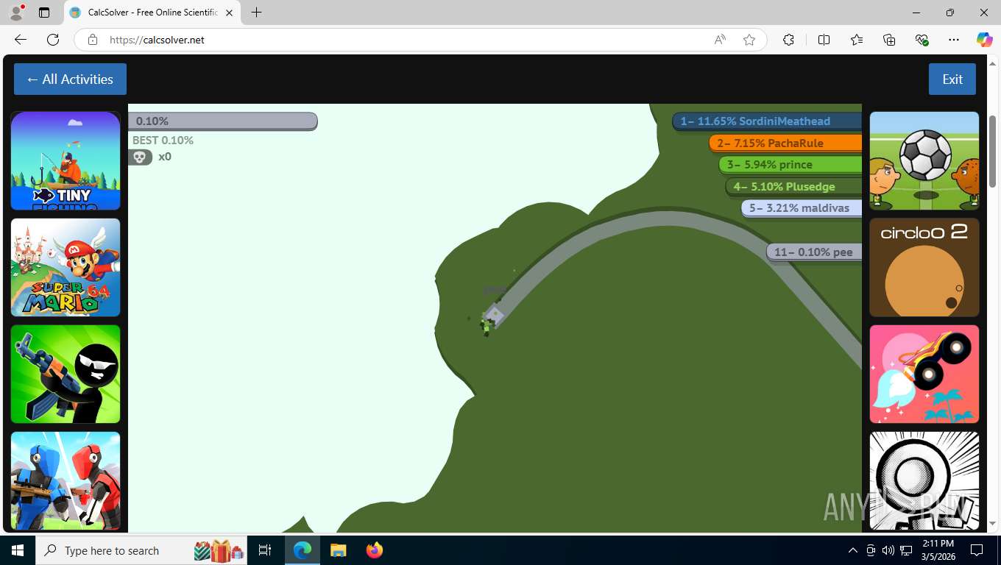
Task: Open Firefox from the taskbar
Action: [374, 550]
